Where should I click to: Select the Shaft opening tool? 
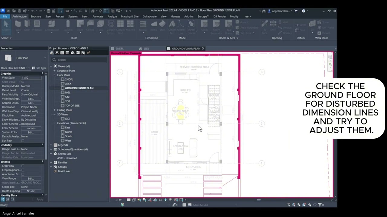[x=274, y=26]
